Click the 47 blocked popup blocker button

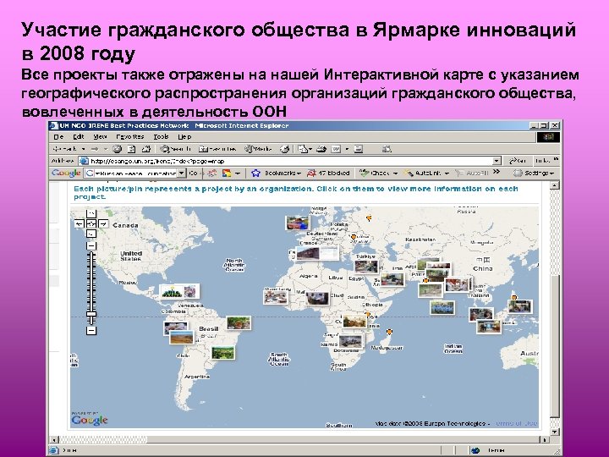pos(328,173)
